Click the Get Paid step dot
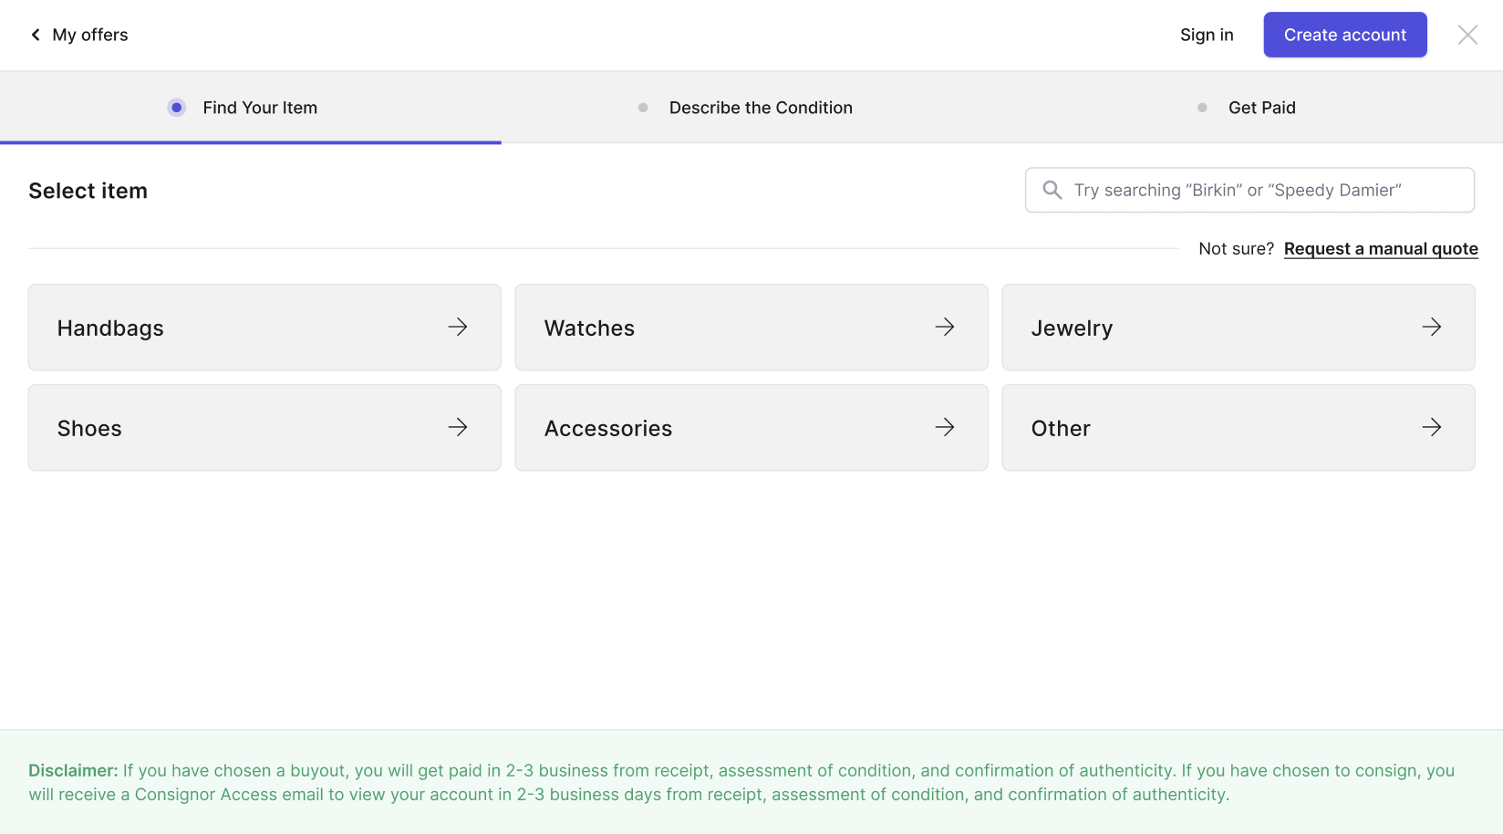This screenshot has width=1503, height=834. [1202, 108]
